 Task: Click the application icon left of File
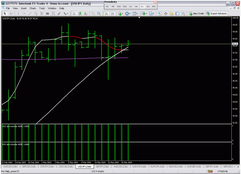3,8
